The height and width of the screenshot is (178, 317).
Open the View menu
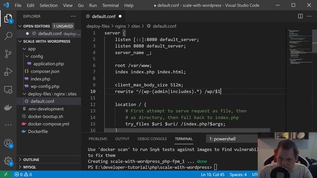tap(68, 5)
